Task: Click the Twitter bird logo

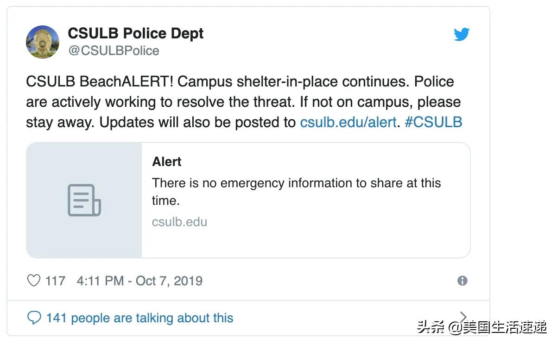Action: point(462,34)
